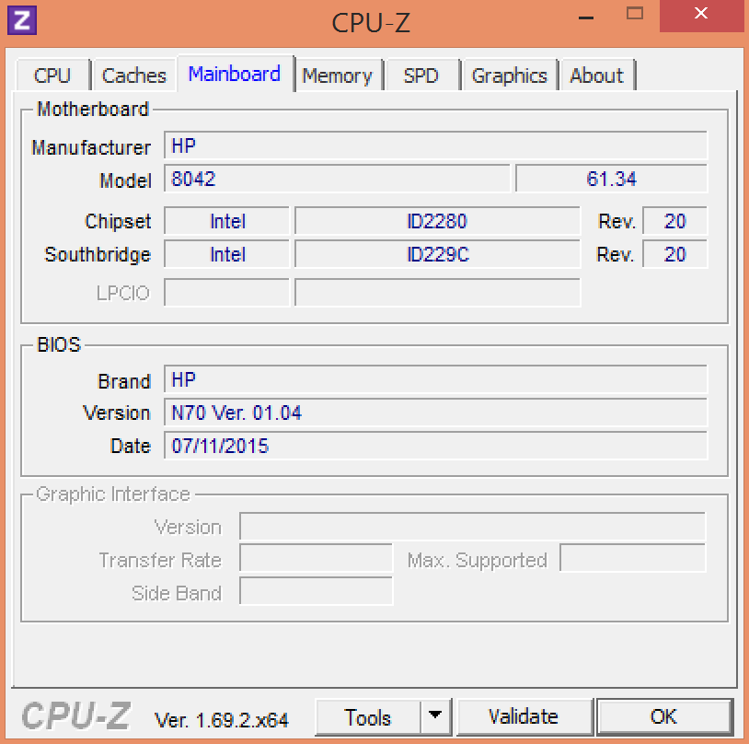Click the first empty LPCIO field

click(x=227, y=293)
